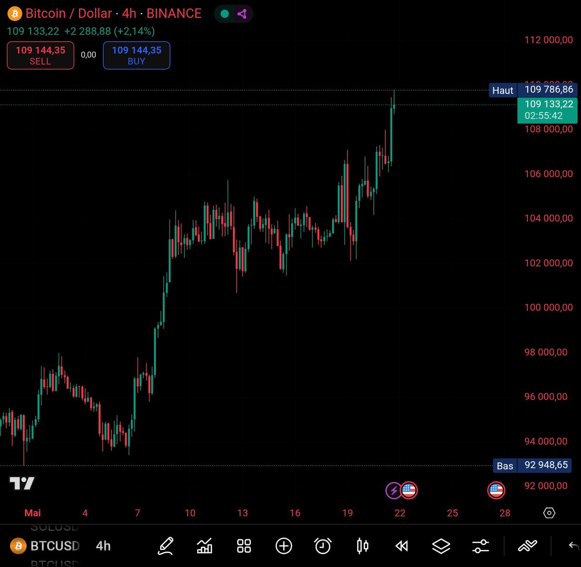Viewport: 581px width, 567px height.
Task: Tap the 100 000,00 price axis label
Action: [x=549, y=308]
